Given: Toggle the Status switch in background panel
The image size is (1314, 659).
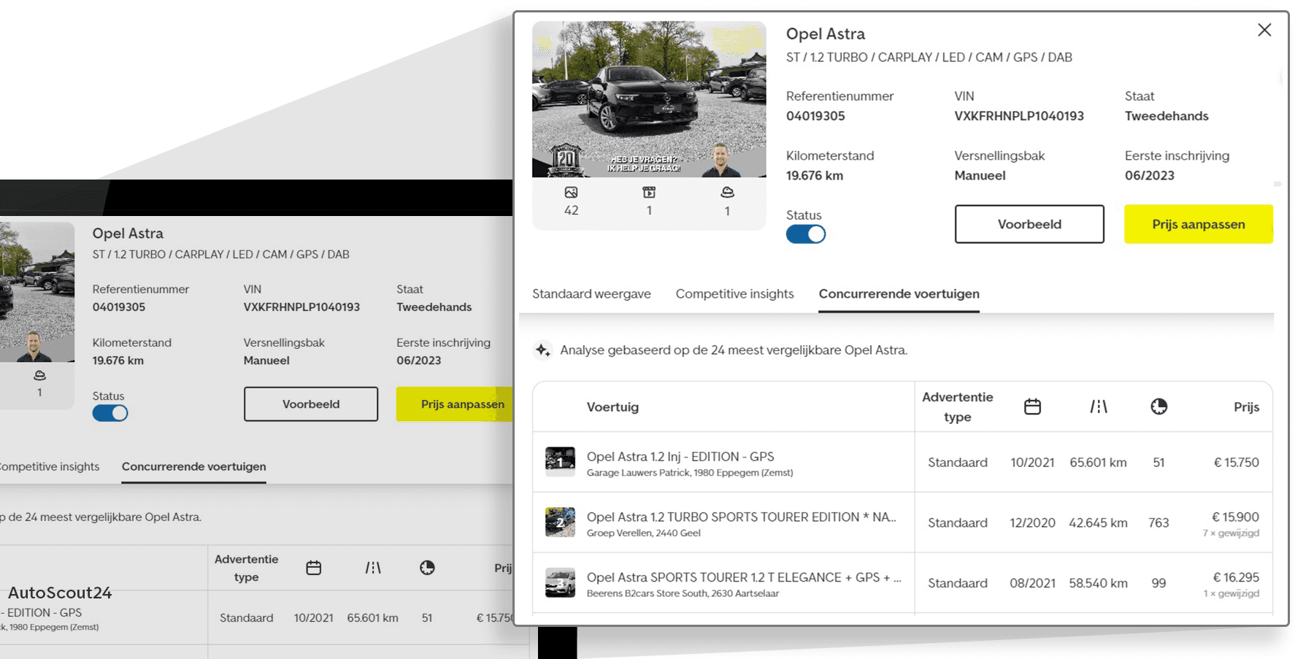Looking at the screenshot, I should (110, 413).
